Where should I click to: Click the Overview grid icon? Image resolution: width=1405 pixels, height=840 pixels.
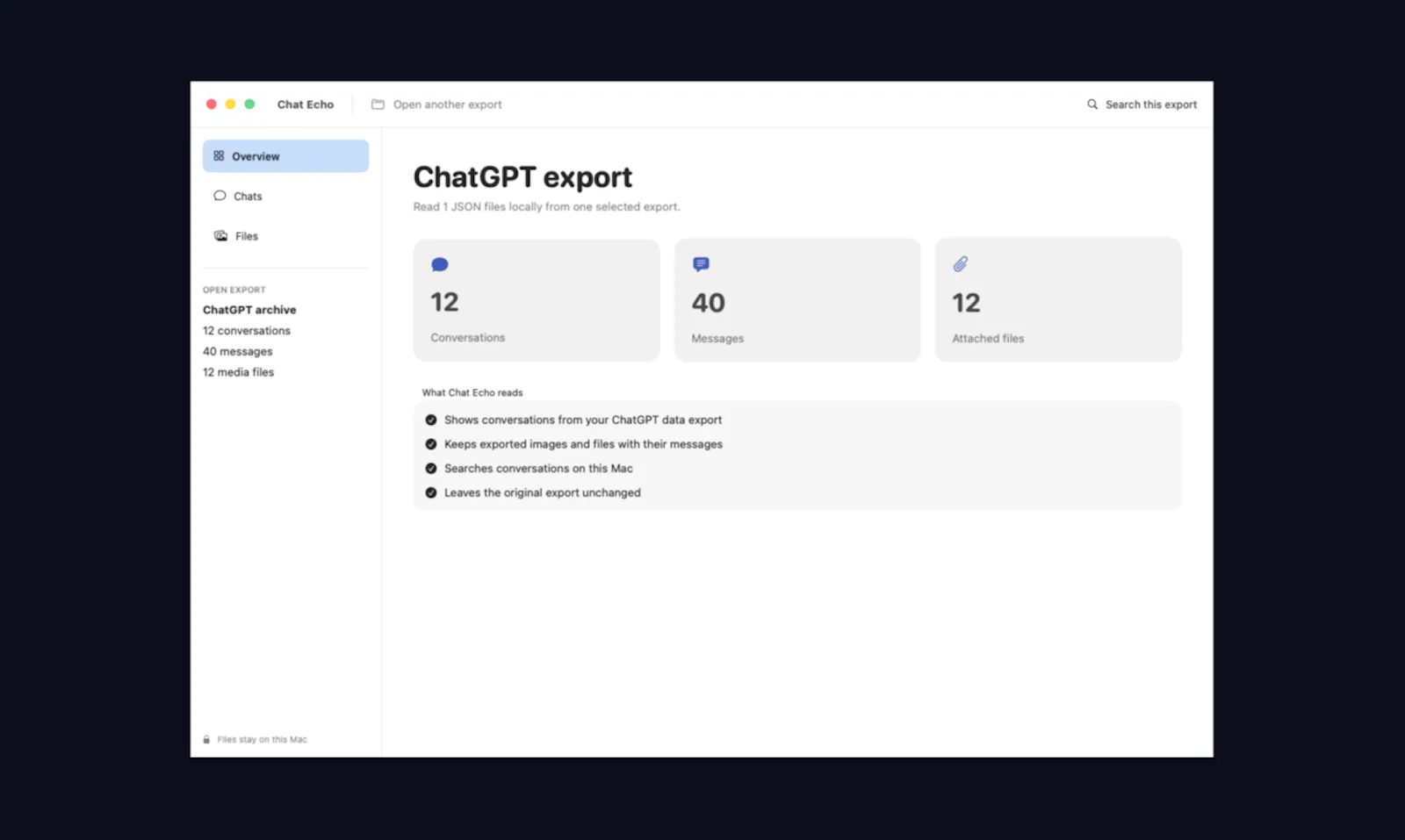click(219, 155)
